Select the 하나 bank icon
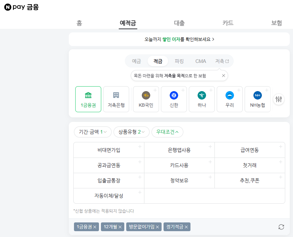293x237 pixels. (201, 99)
